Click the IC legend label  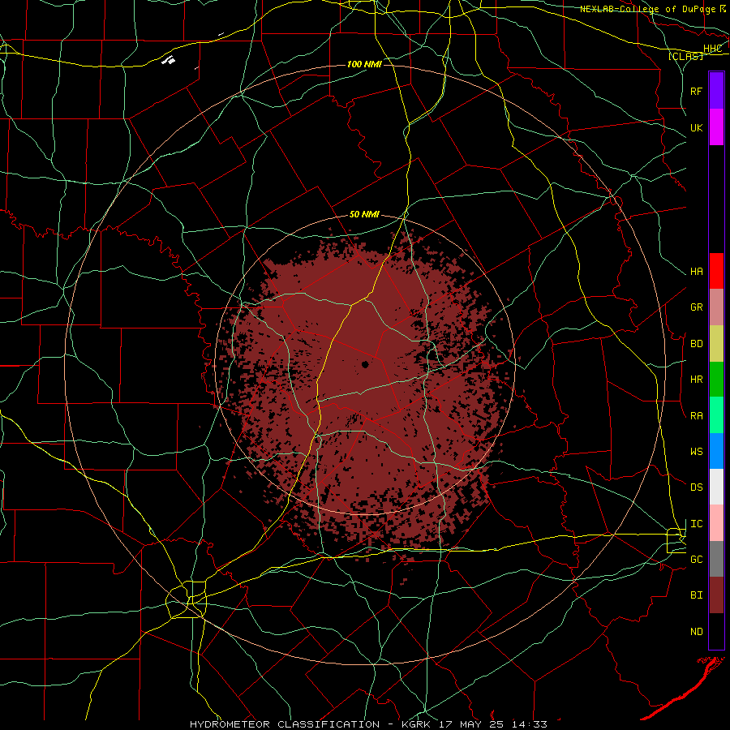point(697,523)
